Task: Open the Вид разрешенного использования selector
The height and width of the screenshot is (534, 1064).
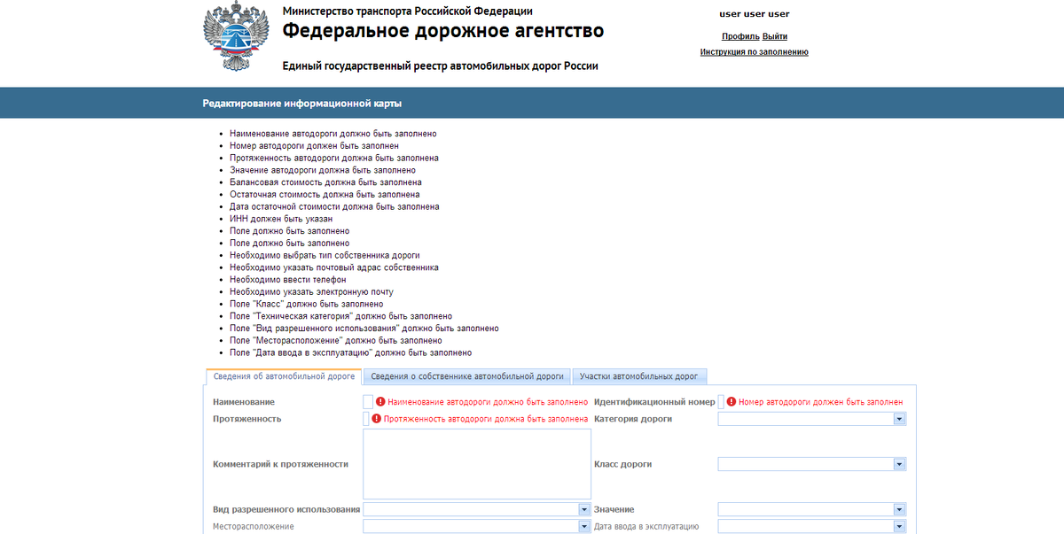Action: 583,508
